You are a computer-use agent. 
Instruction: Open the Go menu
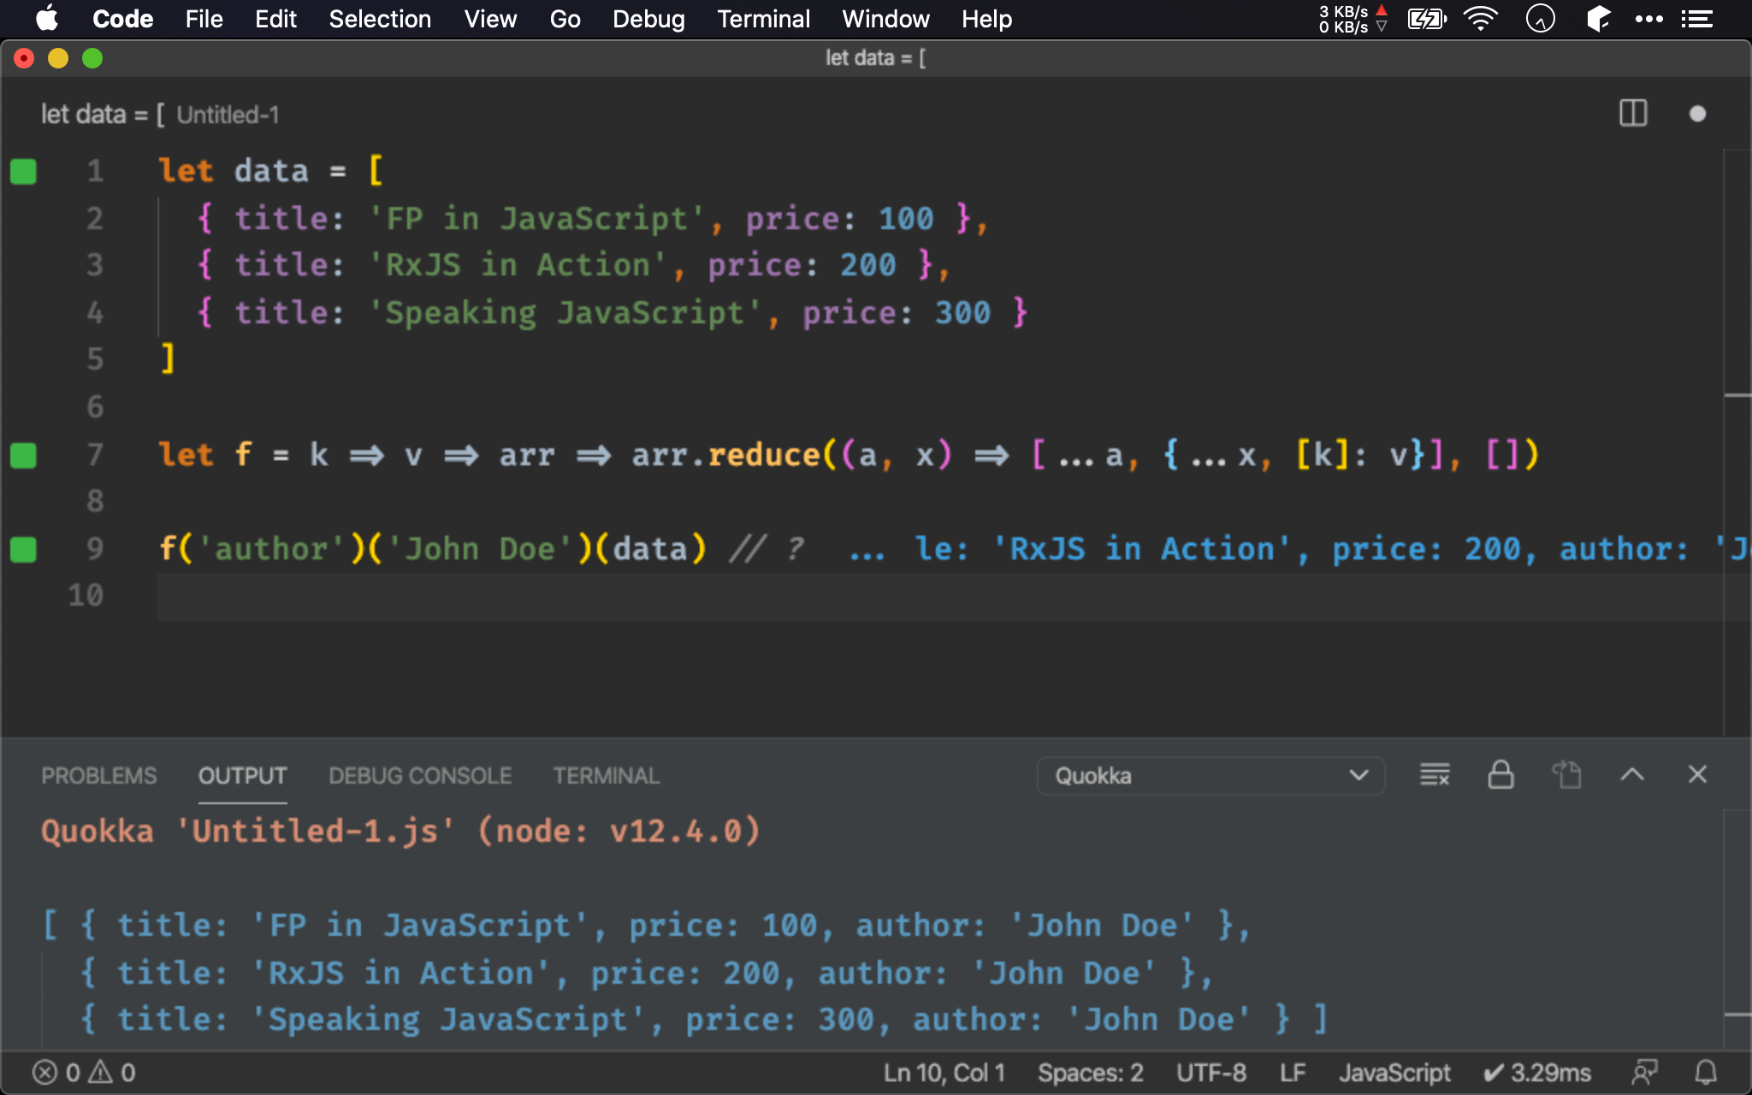(x=565, y=19)
